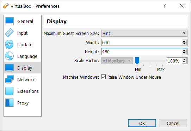The height and width of the screenshot is (131, 191).
Task: Open the General preferences section
Action: pos(23,21)
